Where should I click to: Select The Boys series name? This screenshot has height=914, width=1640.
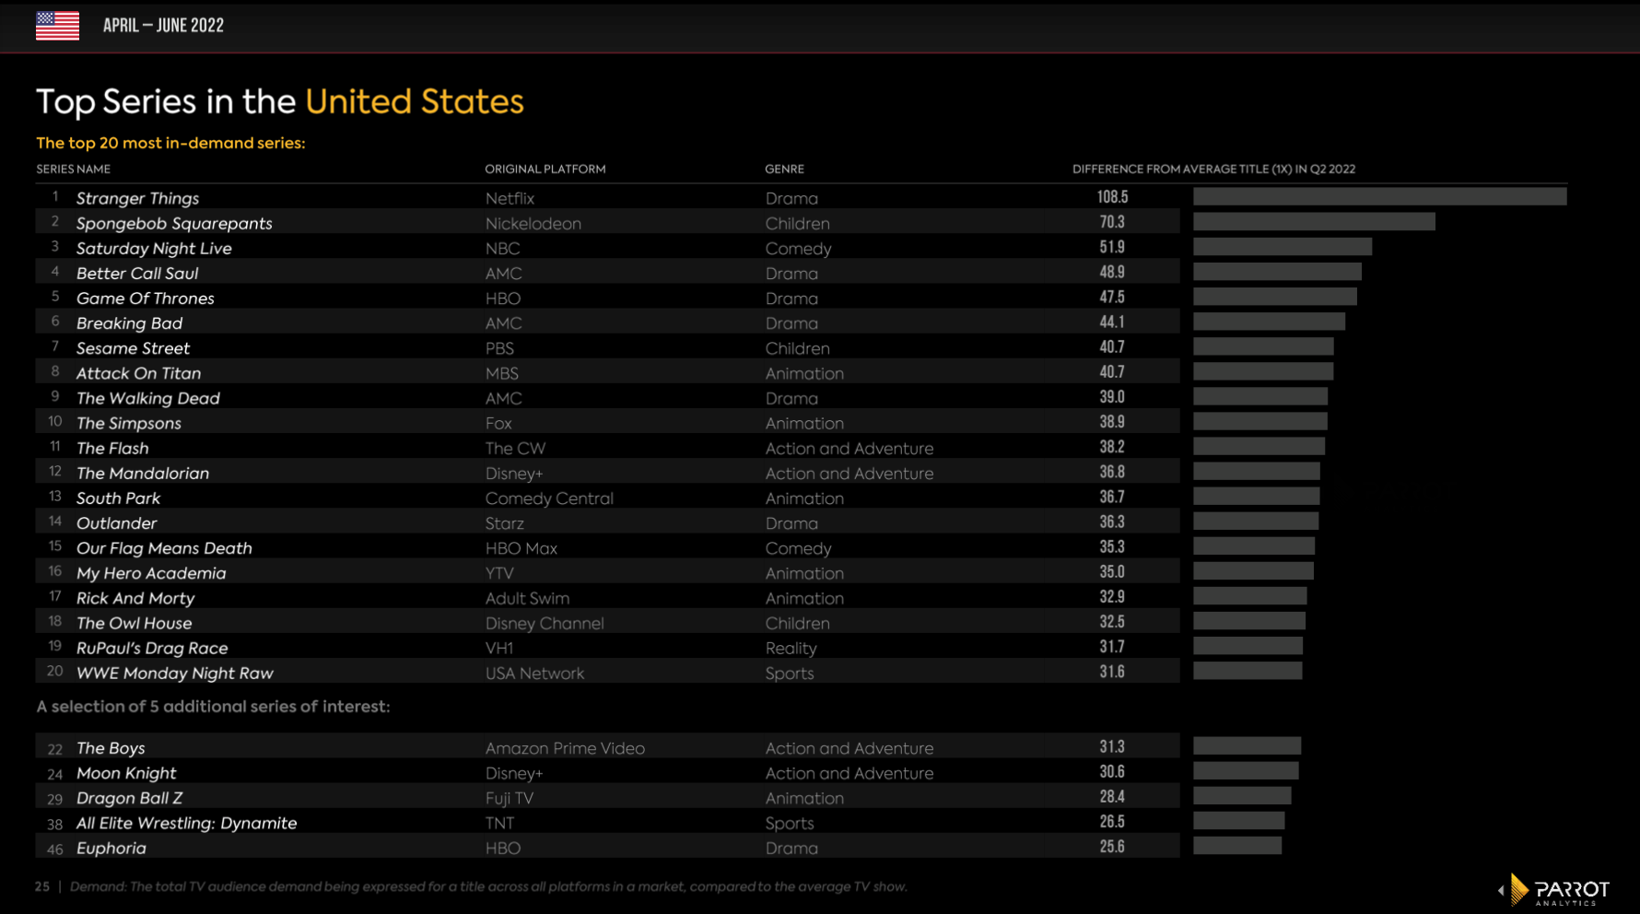pos(111,747)
